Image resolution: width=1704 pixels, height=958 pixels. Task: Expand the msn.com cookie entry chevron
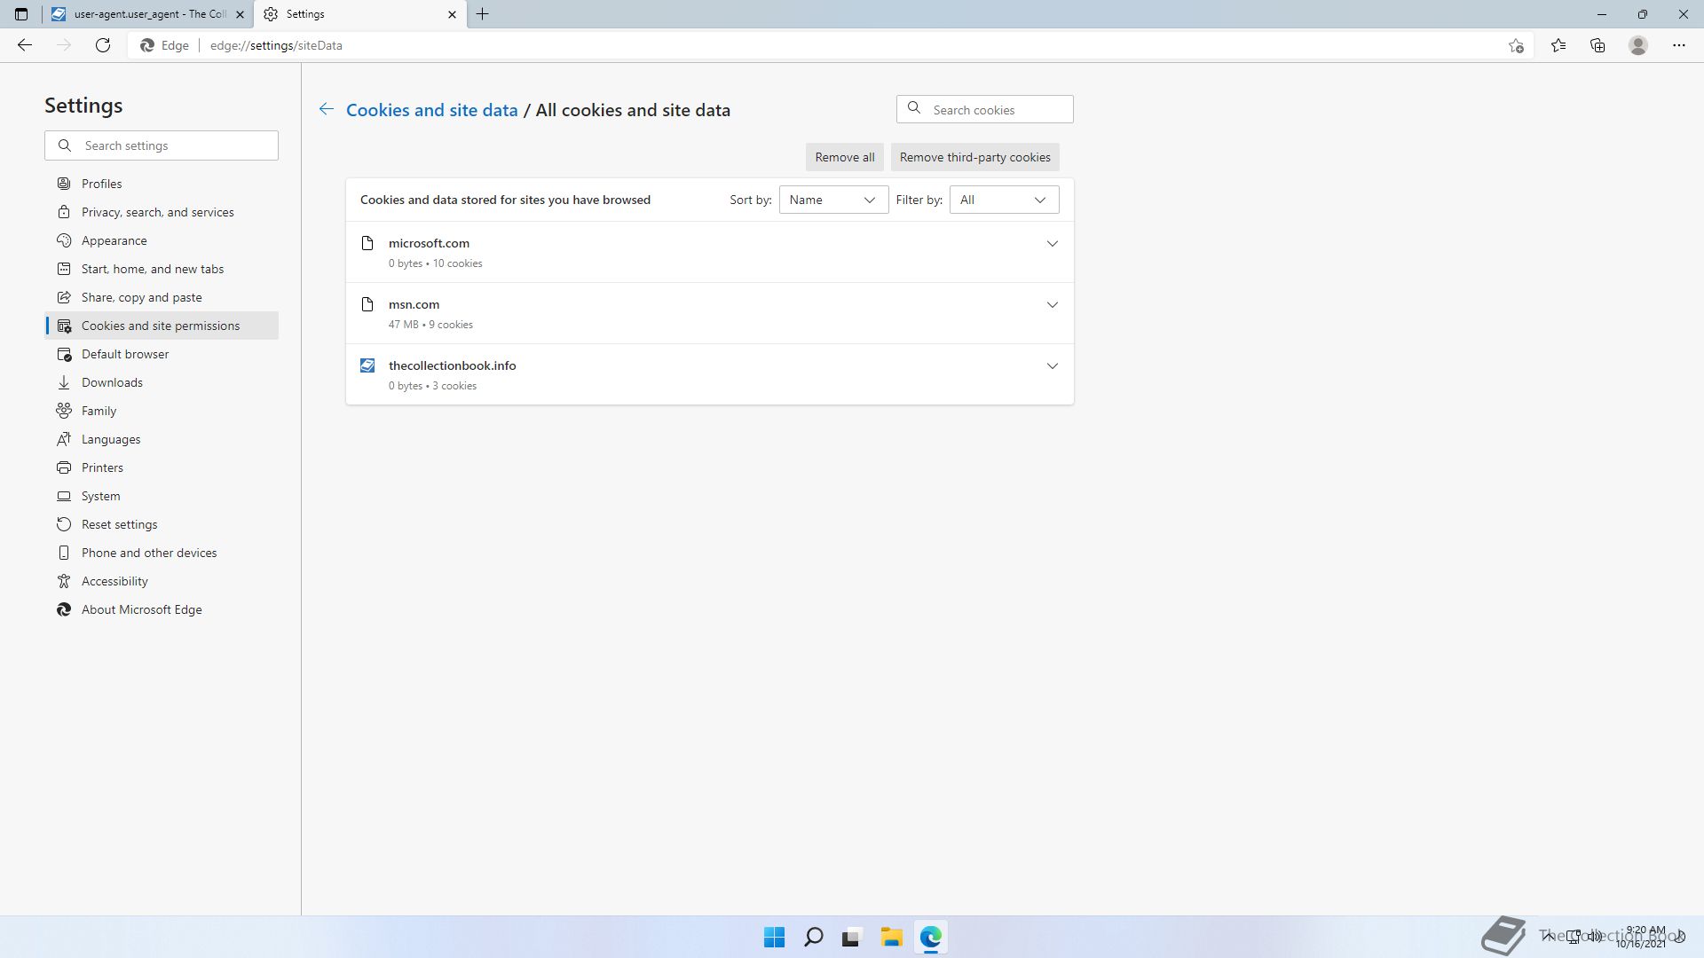pyautogui.click(x=1052, y=304)
